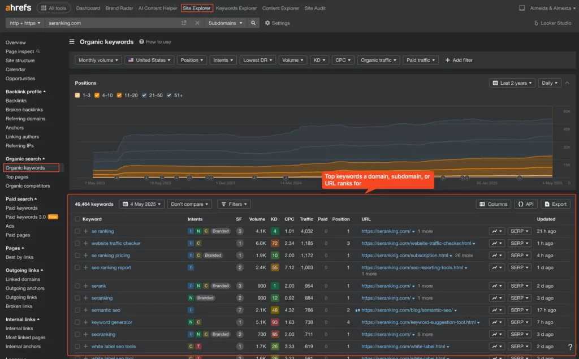
Task: Click plus icon next to website traffic checker
Action: [x=86, y=243]
